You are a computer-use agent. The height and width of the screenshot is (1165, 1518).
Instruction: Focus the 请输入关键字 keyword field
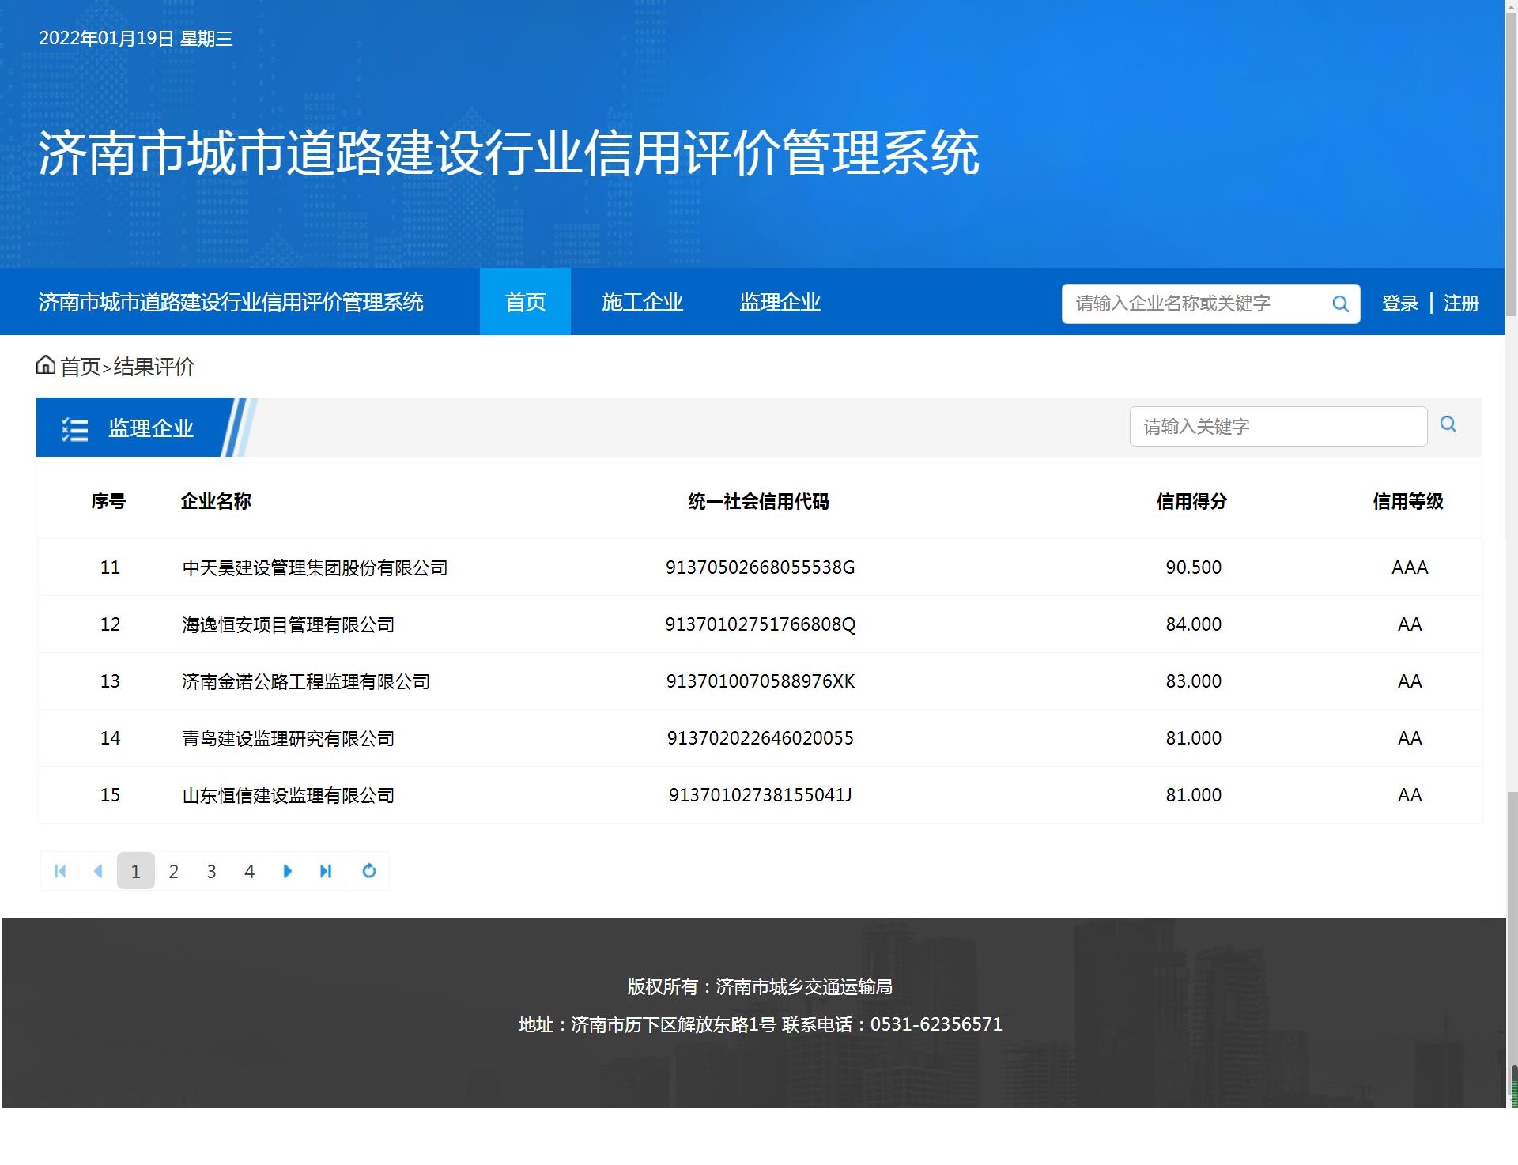tap(1278, 427)
